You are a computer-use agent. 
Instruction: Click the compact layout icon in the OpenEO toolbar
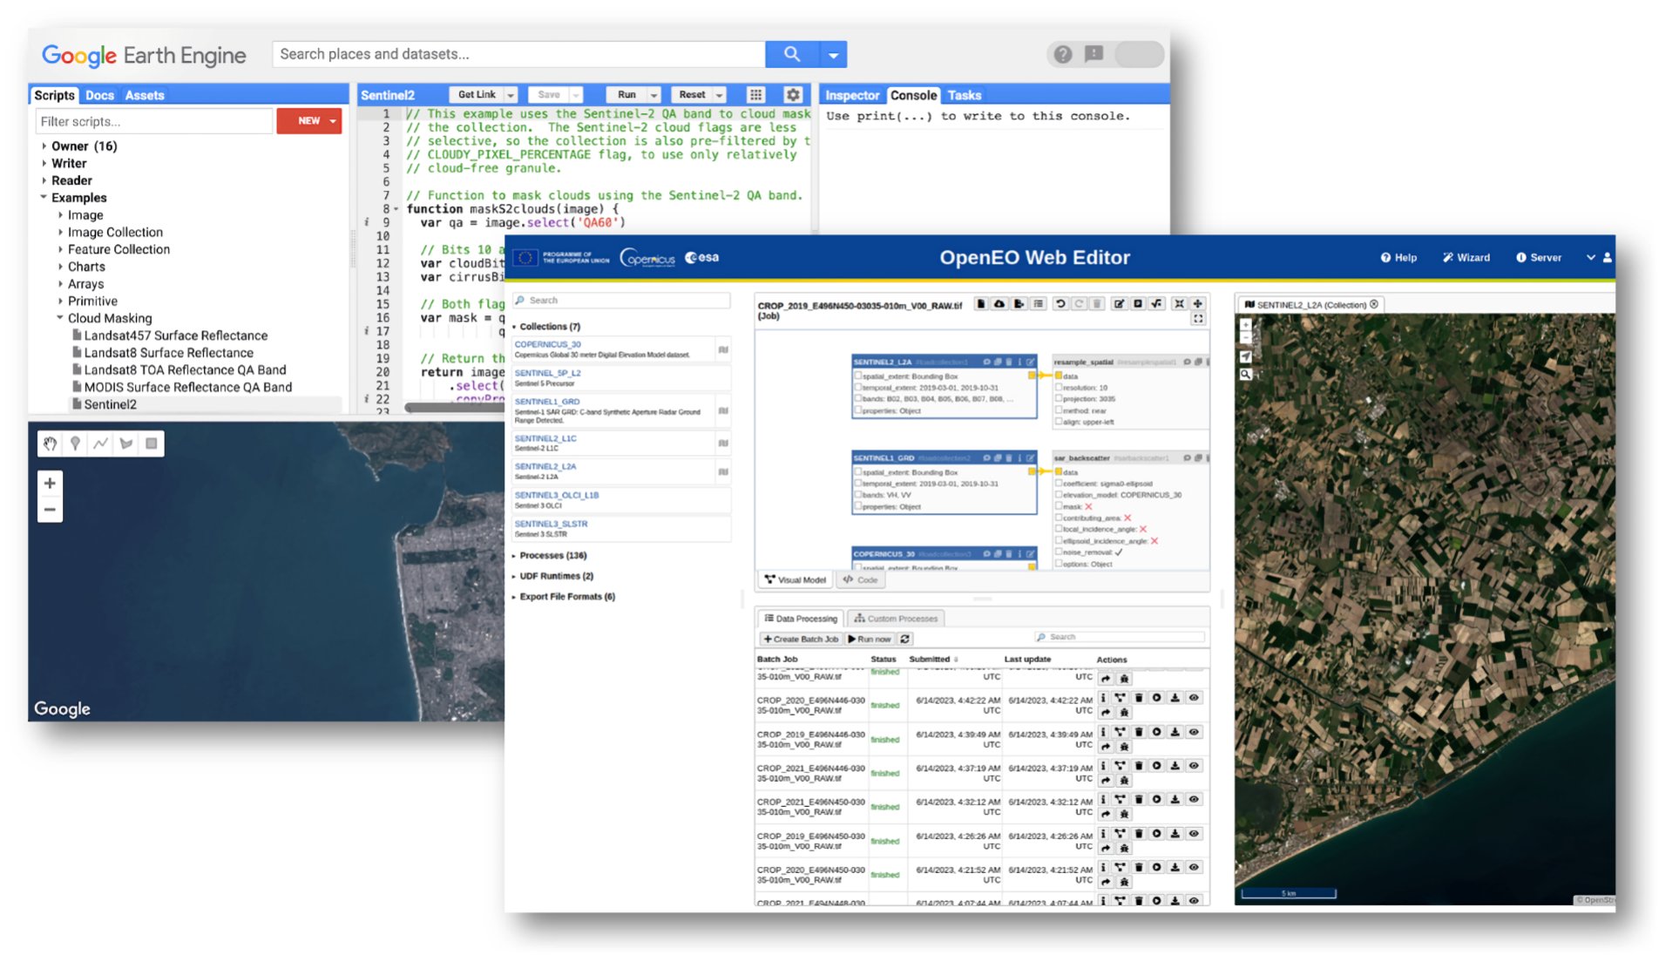[1179, 304]
